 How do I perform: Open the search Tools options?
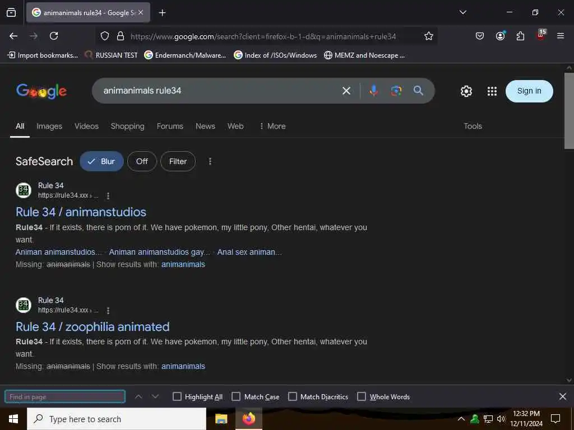coord(473,126)
